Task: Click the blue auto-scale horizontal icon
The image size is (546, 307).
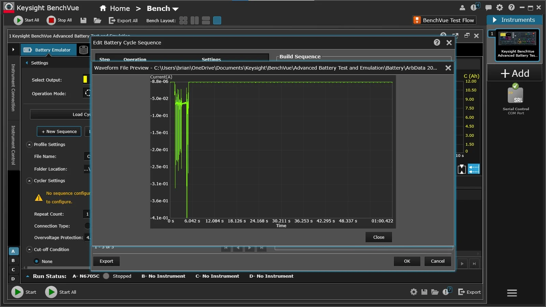Action: point(474,169)
